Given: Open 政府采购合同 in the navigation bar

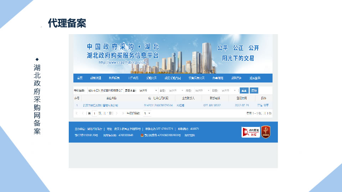Looking at the screenshot, I should [172, 78].
